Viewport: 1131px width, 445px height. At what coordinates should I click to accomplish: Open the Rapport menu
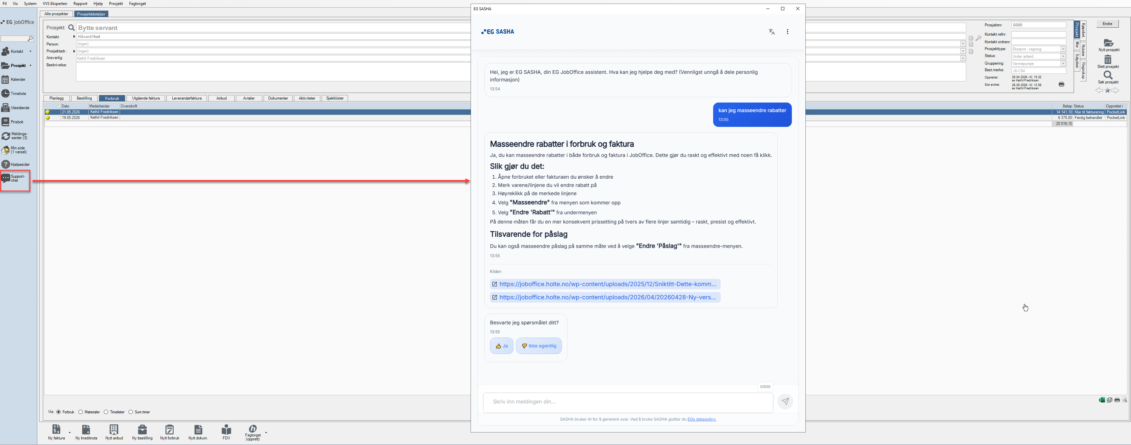coord(80,4)
